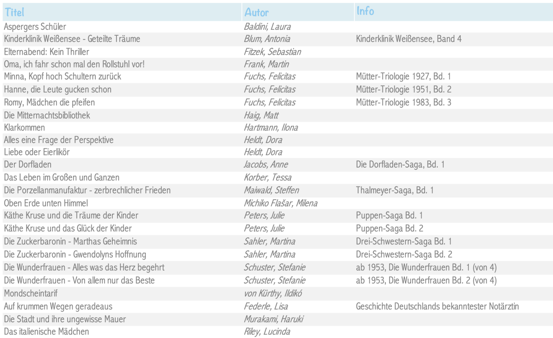
Task: Click Thalmeyer-Saga, Bd. 1 info cell
Action: 395,191
